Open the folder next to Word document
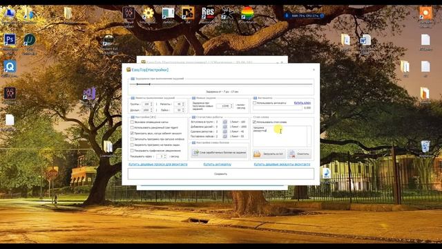 pyautogui.click(x=345, y=40)
